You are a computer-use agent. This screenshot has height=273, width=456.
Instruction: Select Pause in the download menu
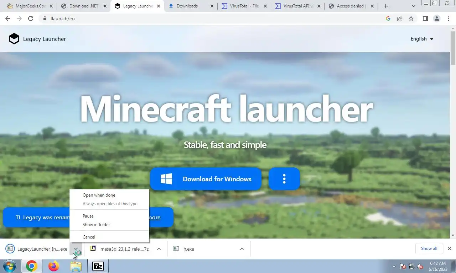point(109,216)
